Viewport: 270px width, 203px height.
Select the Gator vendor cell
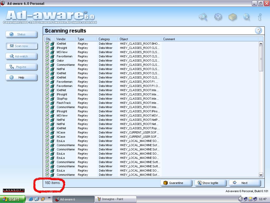coord(60,61)
